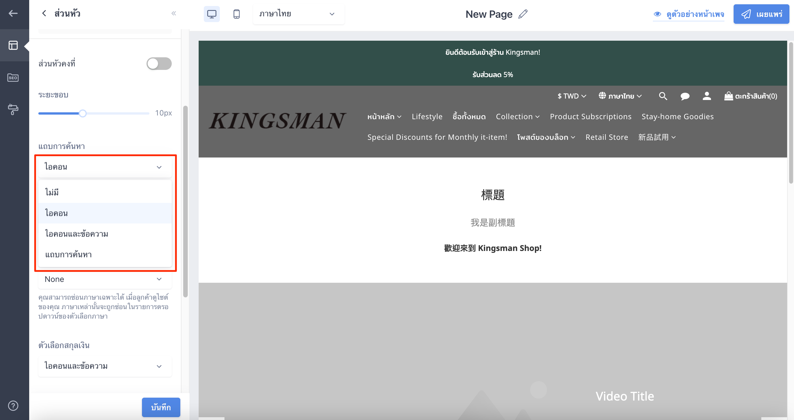Expand the โพสต์ของบล็อก nav menu
The width and height of the screenshot is (794, 420).
[x=546, y=137]
